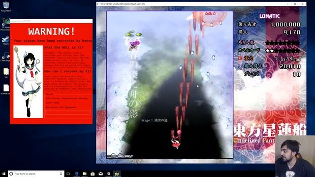Open the Mail app from the taskbar
The width and height of the screenshot is (315, 177).
tap(100, 174)
